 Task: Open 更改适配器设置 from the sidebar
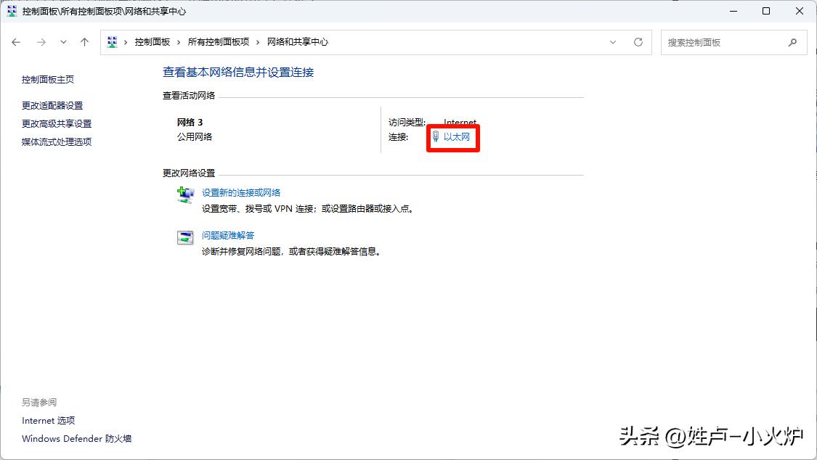point(54,105)
